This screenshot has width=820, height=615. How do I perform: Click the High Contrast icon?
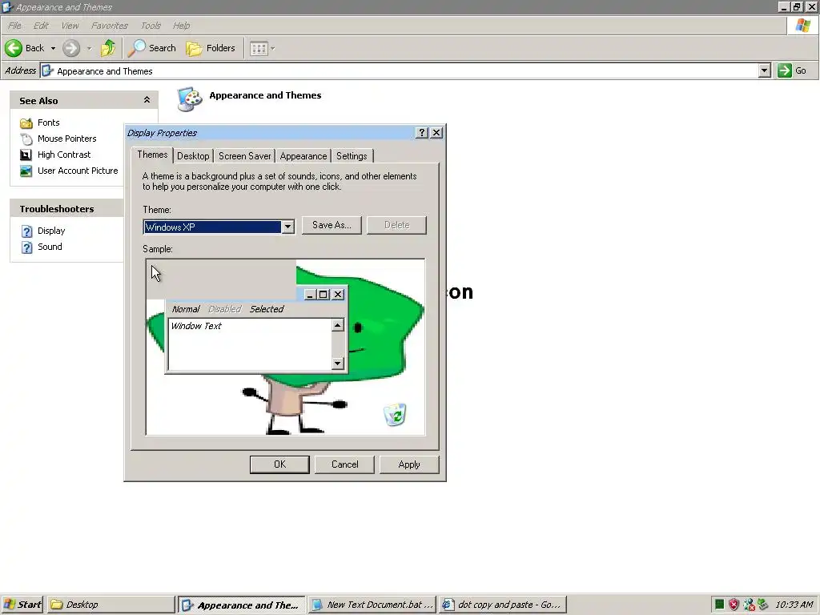(26, 155)
